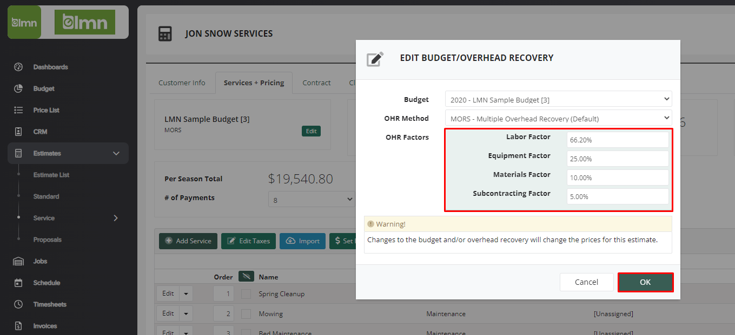The height and width of the screenshot is (335, 735).
Task: Click OK to confirm budget changes
Action: (645, 282)
